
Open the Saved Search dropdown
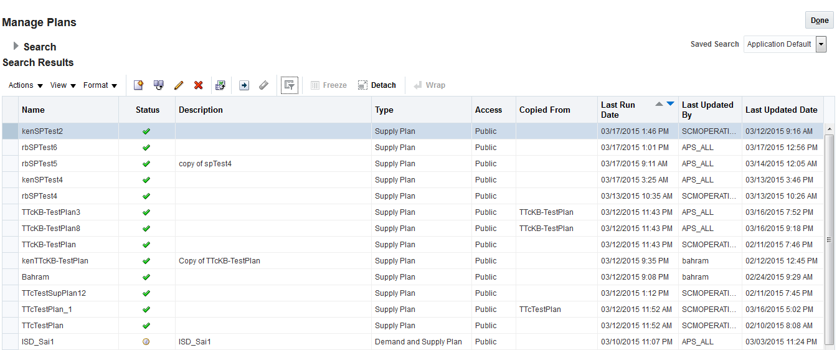coord(821,44)
